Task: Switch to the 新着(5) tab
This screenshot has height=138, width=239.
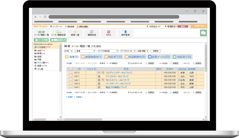Action: pos(72,57)
